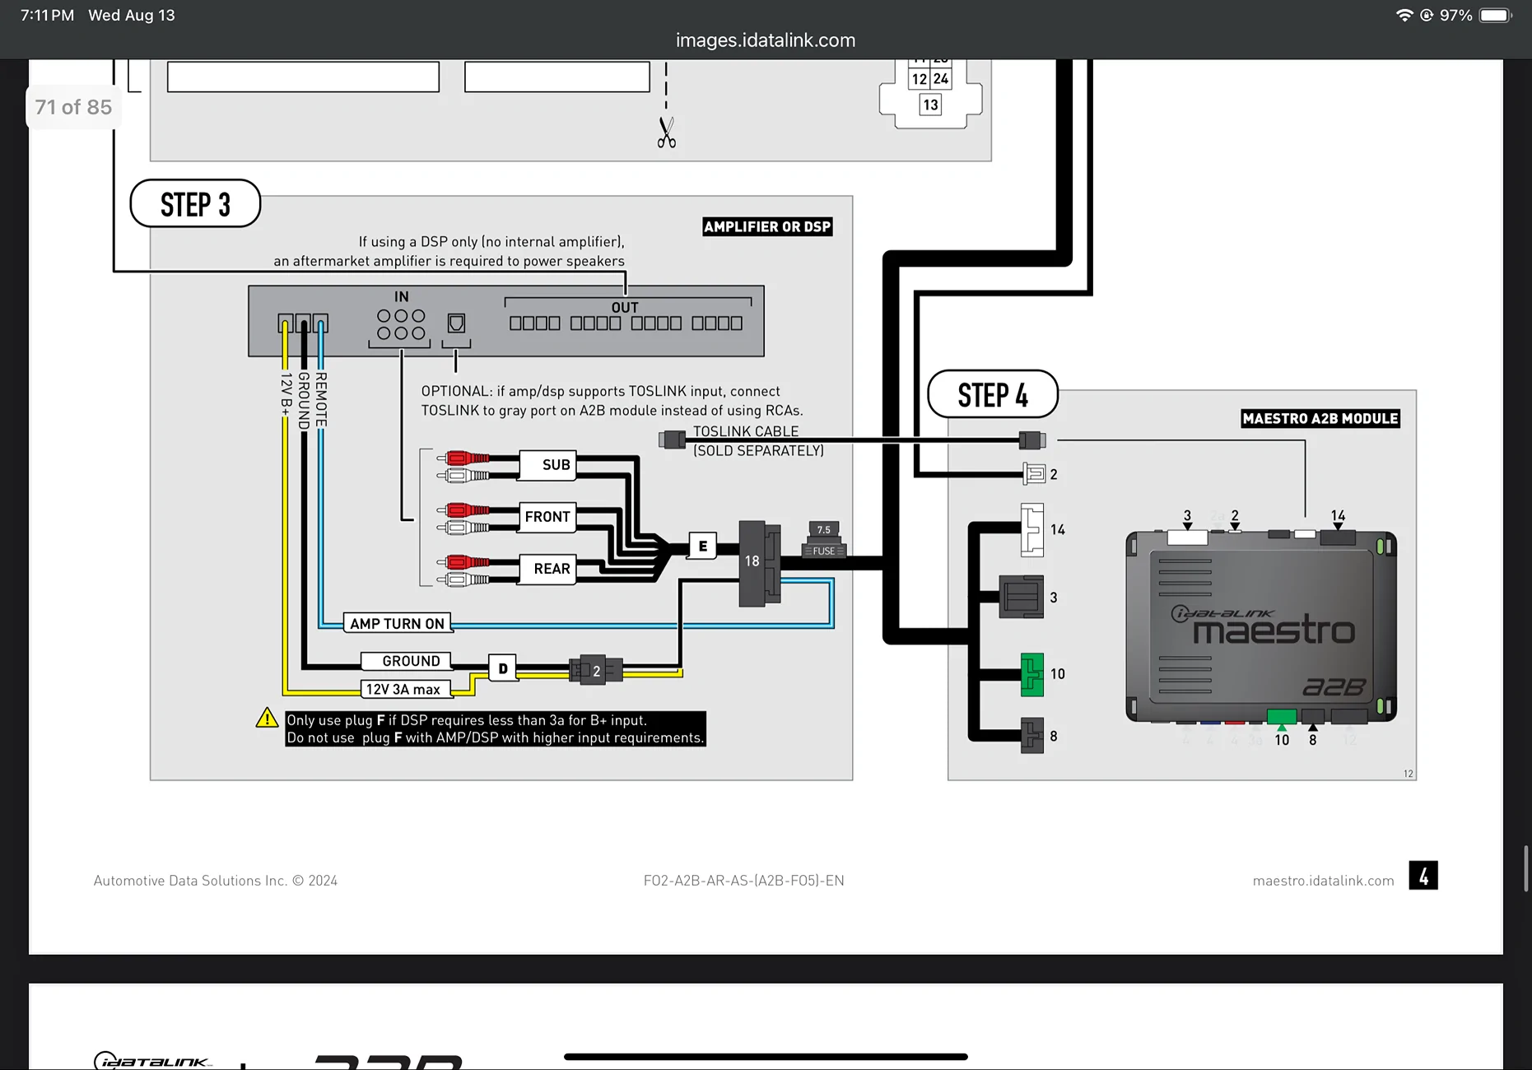Image resolution: width=1532 pixels, height=1070 pixels.
Task: Click the green connector beside label 10
Action: 1032,674
